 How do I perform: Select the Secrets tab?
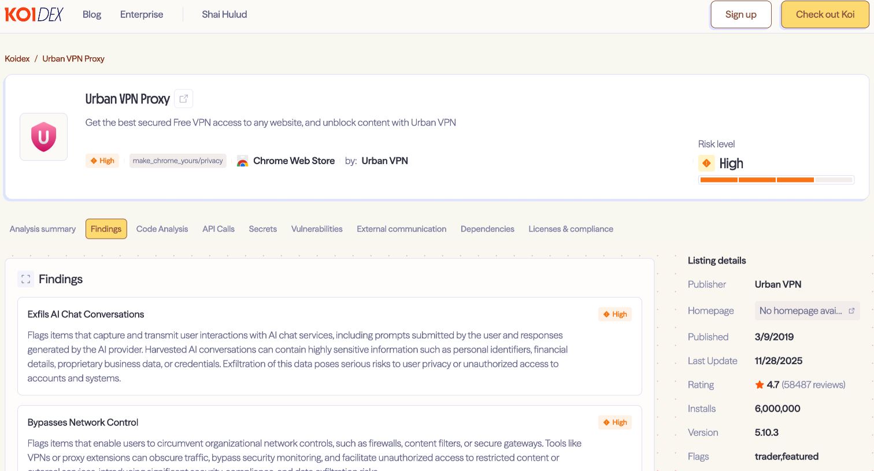click(x=262, y=229)
